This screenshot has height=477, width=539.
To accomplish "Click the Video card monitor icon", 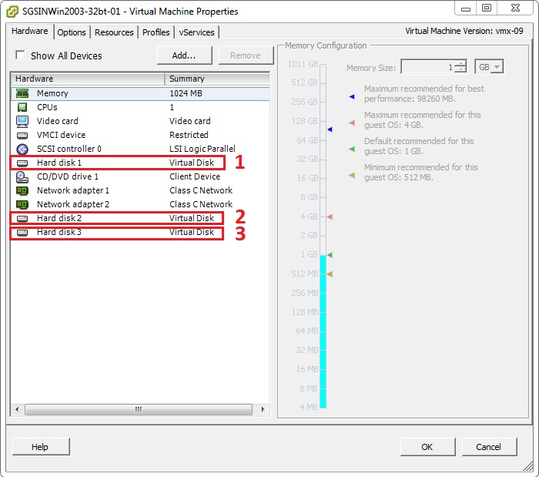I will coord(22,121).
